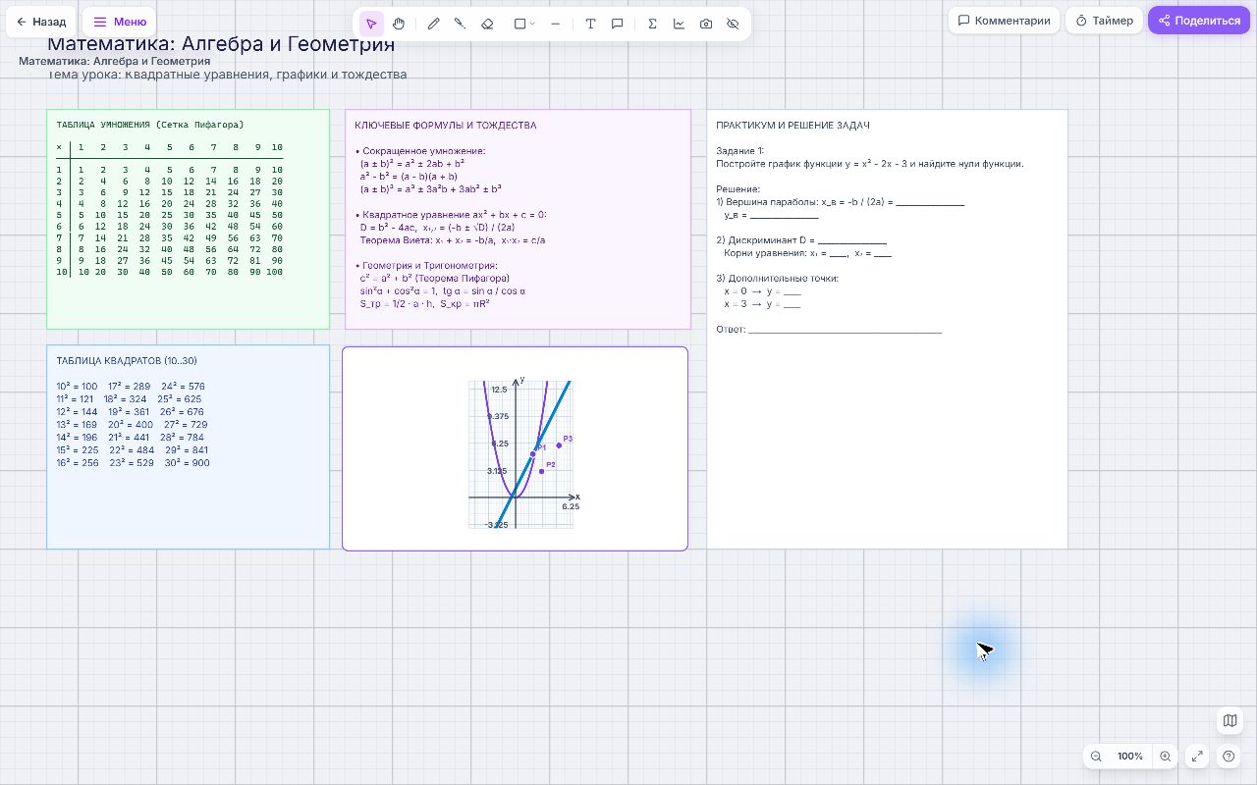Toggle the hide-from-viewers eye icon
The height and width of the screenshot is (785, 1257).
pos(733,24)
